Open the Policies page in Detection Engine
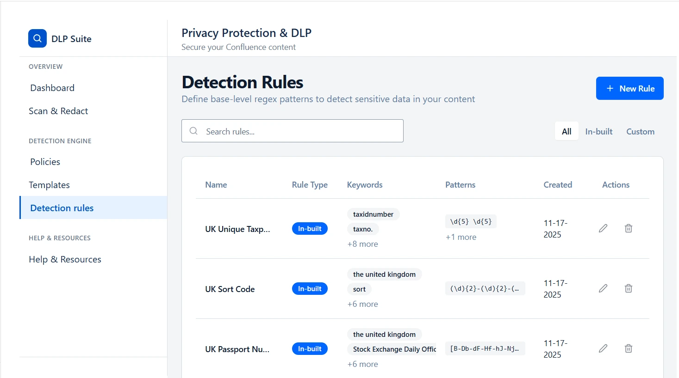This screenshot has width=679, height=378. click(45, 162)
